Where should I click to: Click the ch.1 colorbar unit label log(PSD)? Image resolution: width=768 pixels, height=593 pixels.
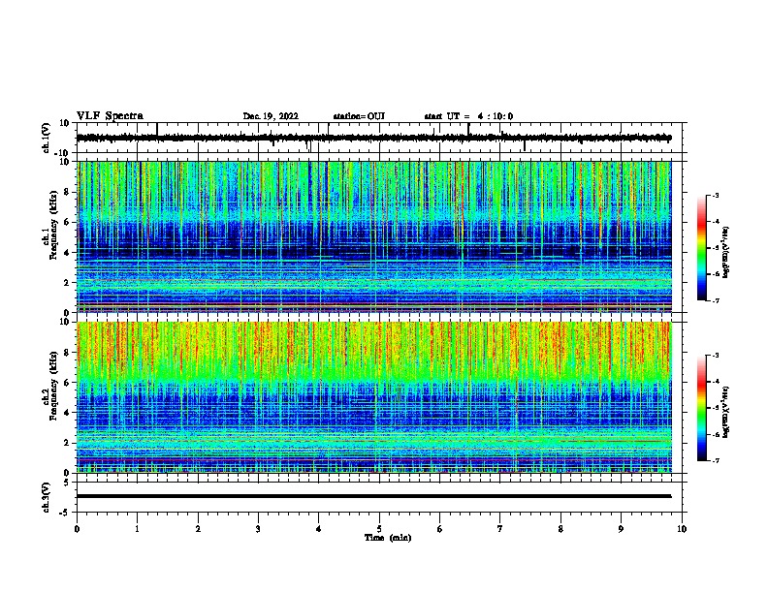726,253
